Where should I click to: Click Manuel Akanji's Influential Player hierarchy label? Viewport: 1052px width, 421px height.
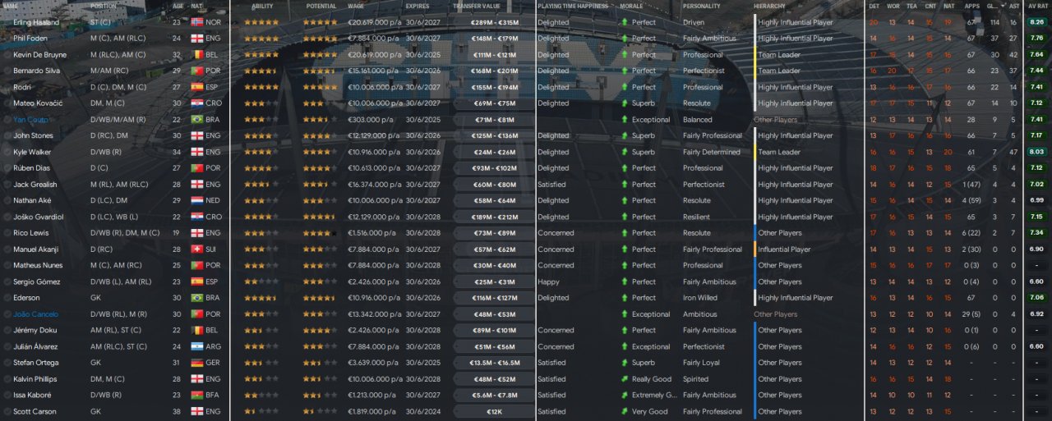point(784,249)
